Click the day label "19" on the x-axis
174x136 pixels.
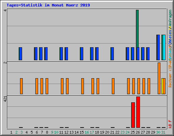pyautogui.click(x=102, y=132)
